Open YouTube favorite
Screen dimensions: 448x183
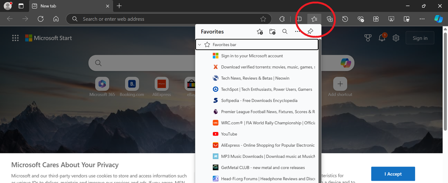point(257,134)
